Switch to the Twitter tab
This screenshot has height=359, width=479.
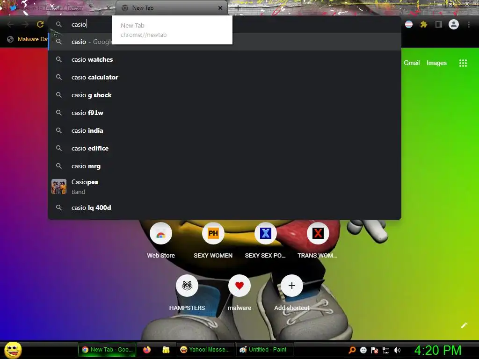click(x=58, y=8)
